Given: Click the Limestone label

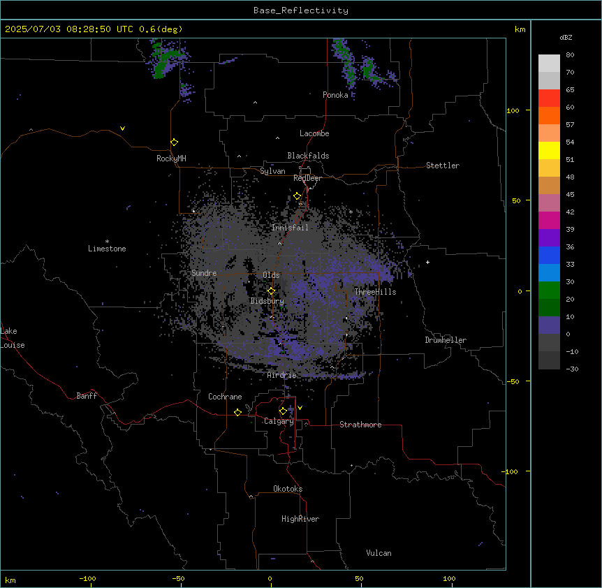Looking at the screenshot, I should coord(107,249).
